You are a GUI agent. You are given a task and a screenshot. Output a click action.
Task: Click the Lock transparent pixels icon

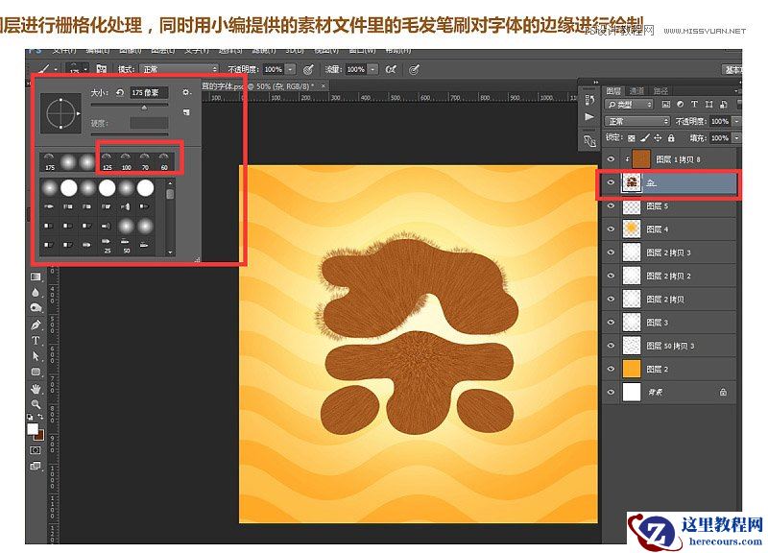point(631,138)
